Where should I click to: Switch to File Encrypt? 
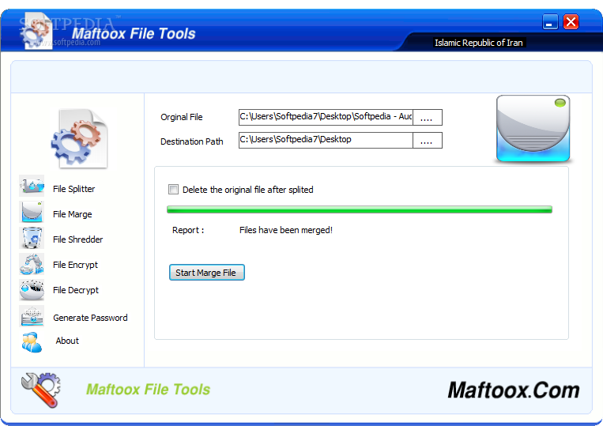pyautogui.click(x=75, y=265)
